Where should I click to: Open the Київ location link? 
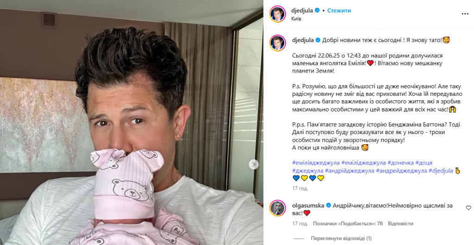tap(296, 18)
